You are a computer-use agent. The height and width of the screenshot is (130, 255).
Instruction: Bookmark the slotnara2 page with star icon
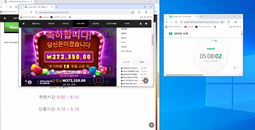click(133, 12)
